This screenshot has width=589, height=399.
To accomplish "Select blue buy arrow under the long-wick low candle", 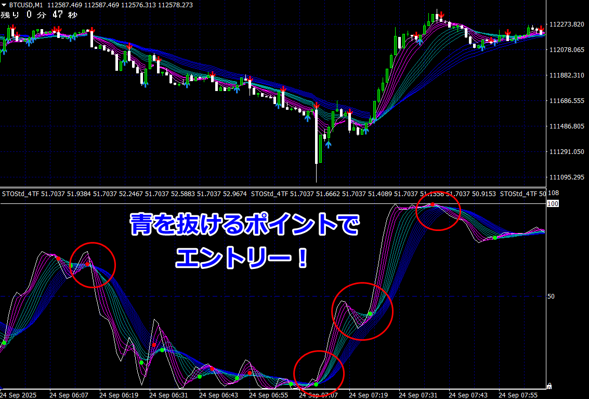I will 329,145.
